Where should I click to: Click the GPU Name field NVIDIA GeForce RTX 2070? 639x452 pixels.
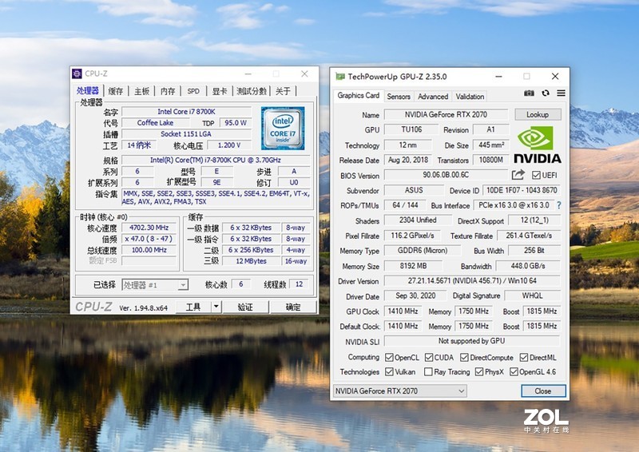pyautogui.click(x=446, y=114)
